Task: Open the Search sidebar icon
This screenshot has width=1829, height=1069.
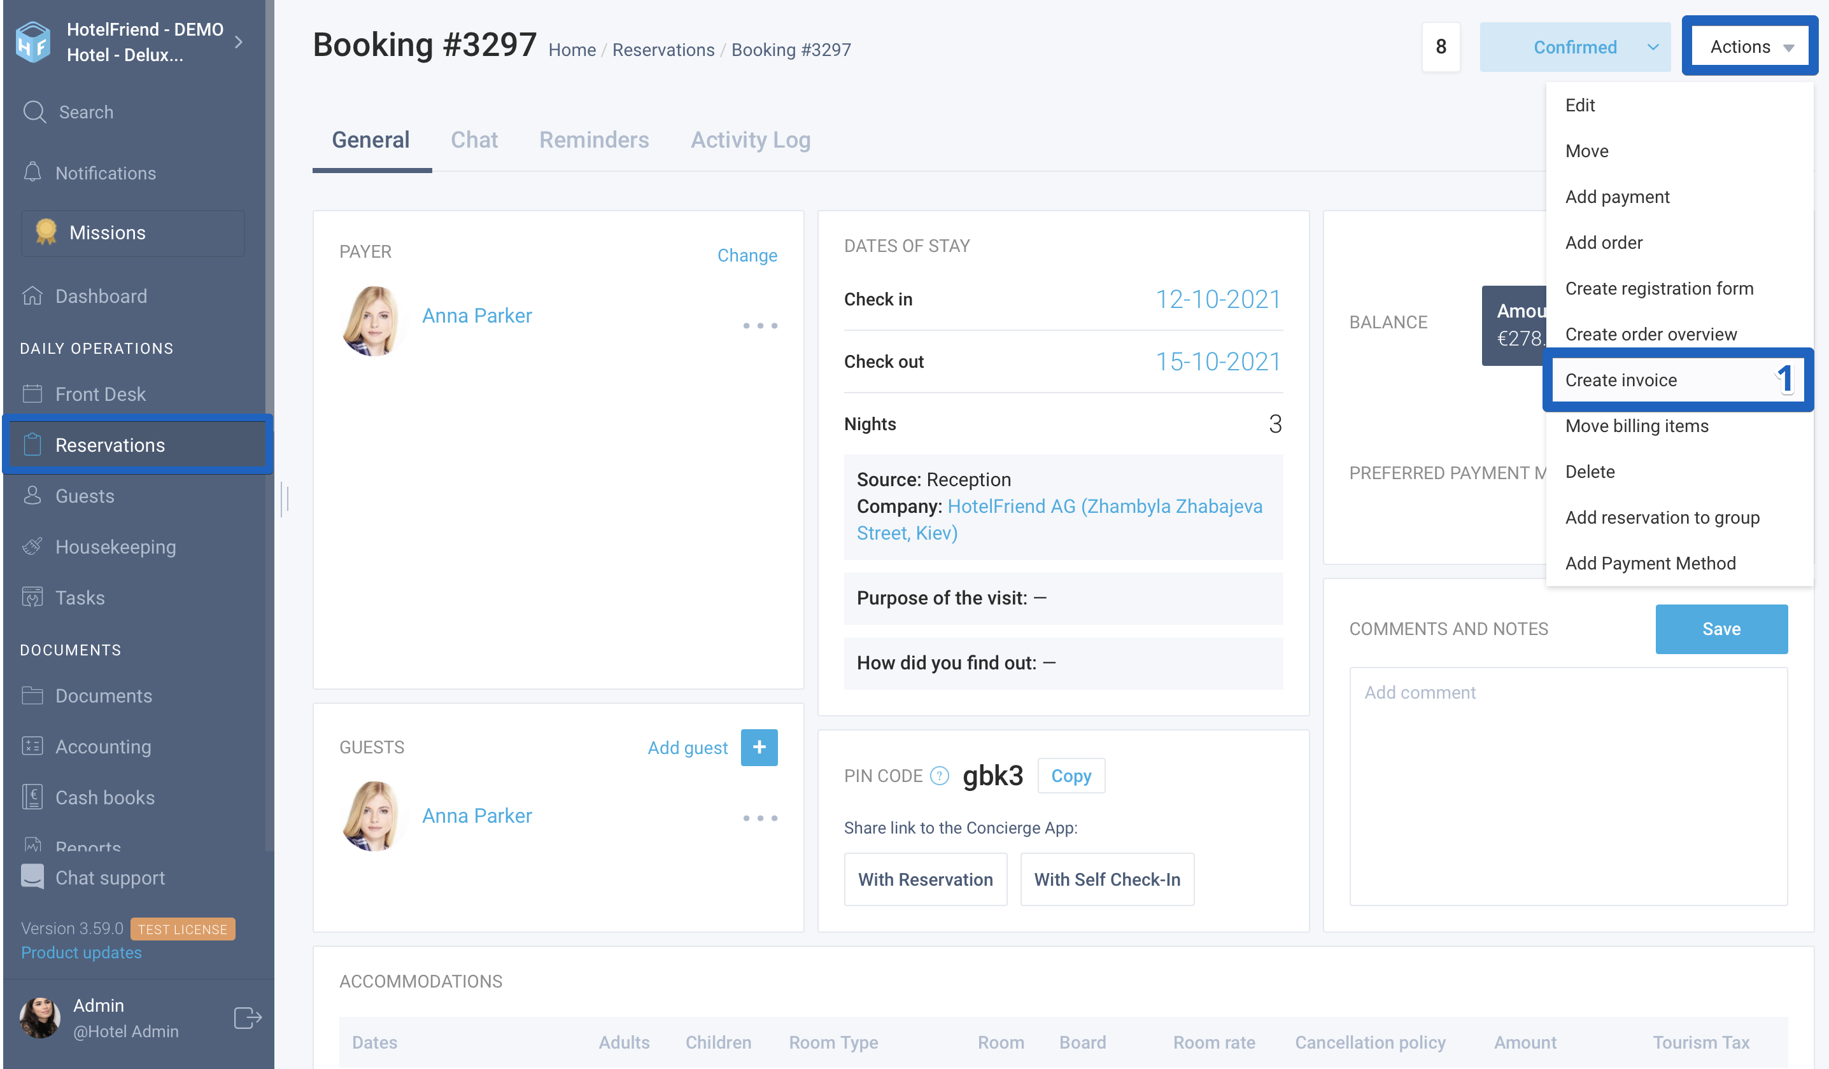Action: (x=34, y=112)
